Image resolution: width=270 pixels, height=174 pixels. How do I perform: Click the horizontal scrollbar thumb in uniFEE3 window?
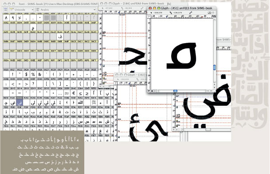(x=175, y=91)
